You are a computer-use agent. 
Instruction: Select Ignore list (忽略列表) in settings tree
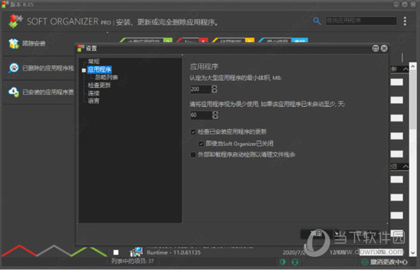click(x=106, y=78)
